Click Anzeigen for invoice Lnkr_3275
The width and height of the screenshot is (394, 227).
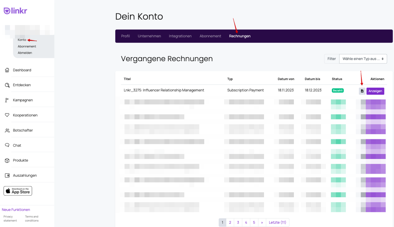pos(375,91)
